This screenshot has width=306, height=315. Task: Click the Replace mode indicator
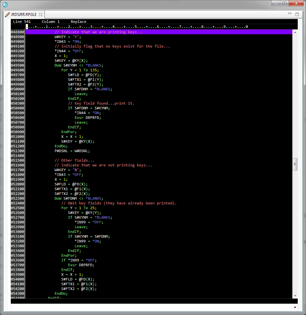[x=78, y=22]
